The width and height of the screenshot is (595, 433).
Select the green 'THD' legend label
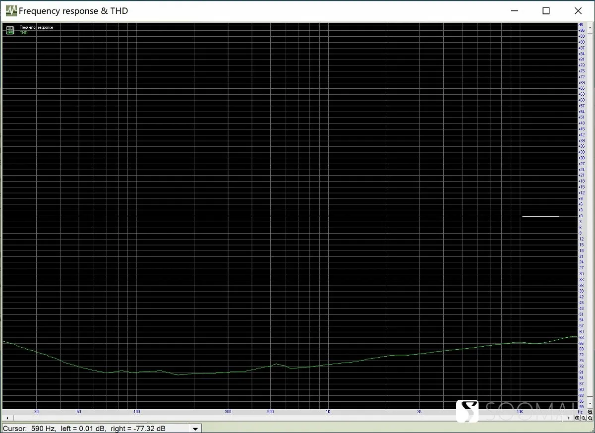pos(23,33)
